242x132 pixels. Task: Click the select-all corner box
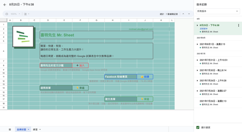tap(4, 20)
